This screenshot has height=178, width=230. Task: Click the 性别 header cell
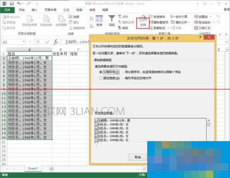tap(78, 54)
